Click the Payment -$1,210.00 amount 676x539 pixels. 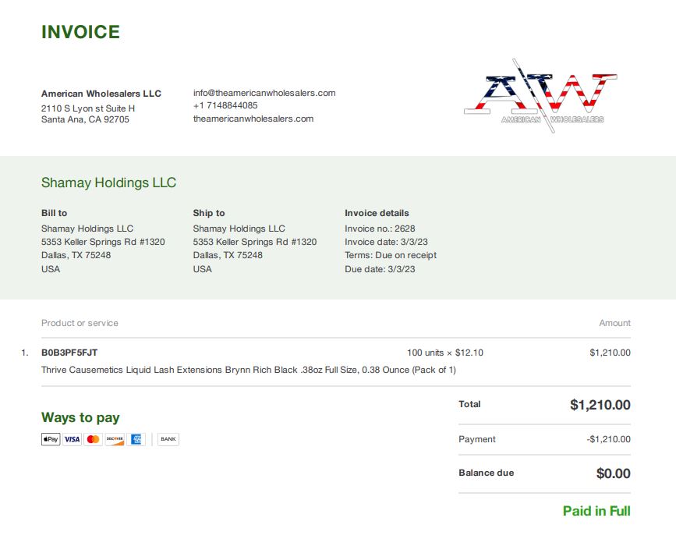[608, 439]
